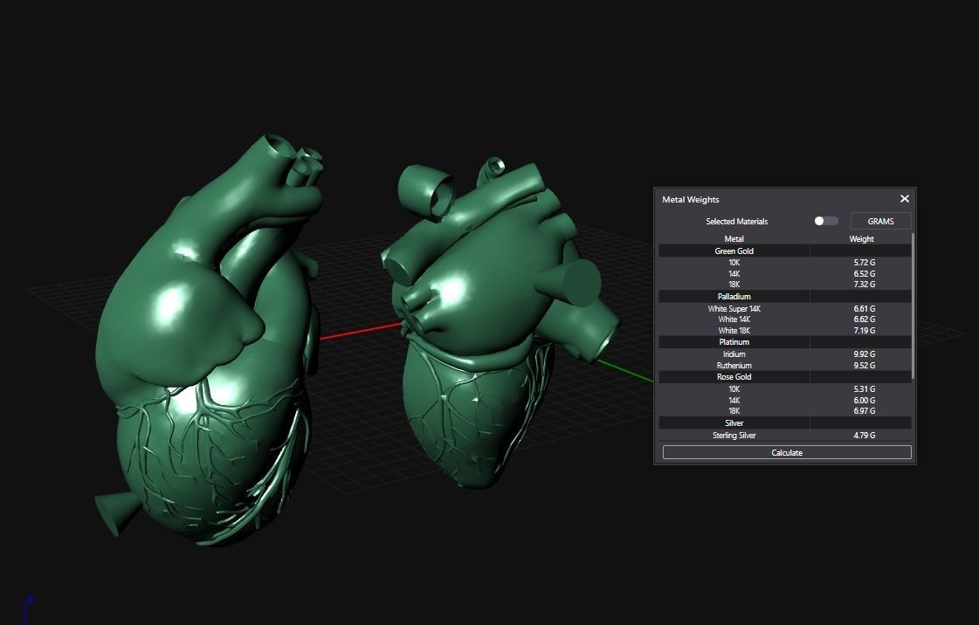This screenshot has width=979, height=625.
Task: Select the Sterling Silver row
Action: click(x=785, y=436)
